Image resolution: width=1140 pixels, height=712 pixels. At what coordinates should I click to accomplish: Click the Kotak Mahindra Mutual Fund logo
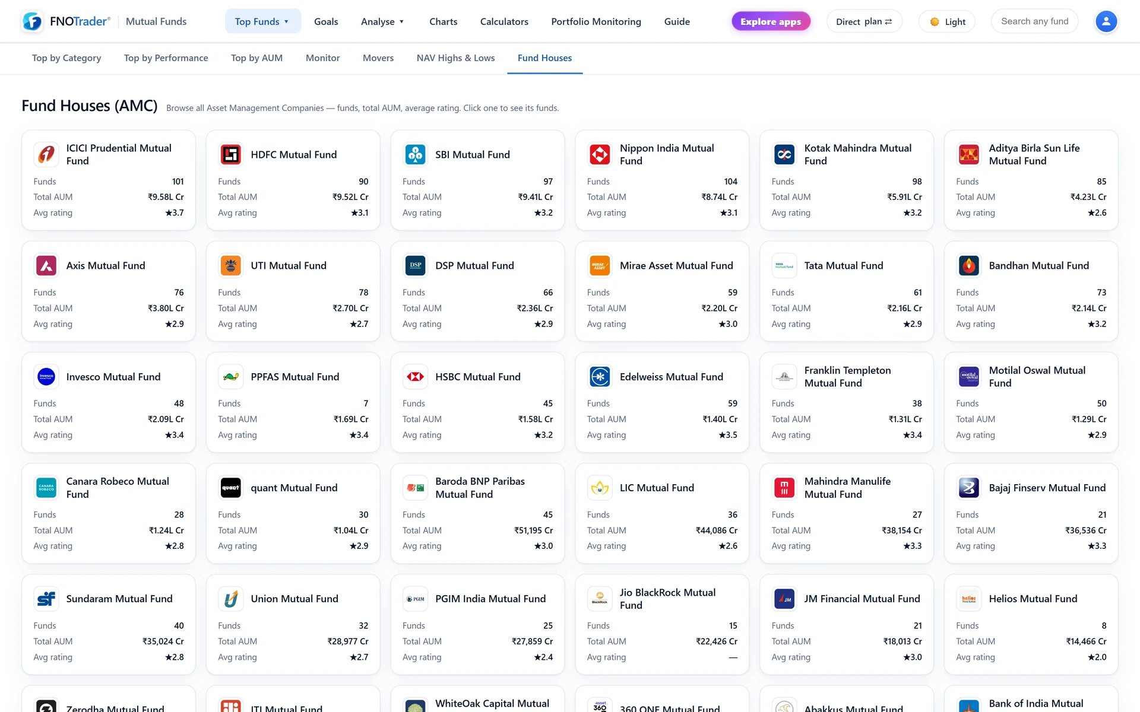pos(784,154)
